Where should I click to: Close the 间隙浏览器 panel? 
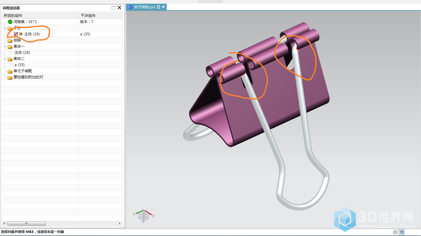[120, 8]
